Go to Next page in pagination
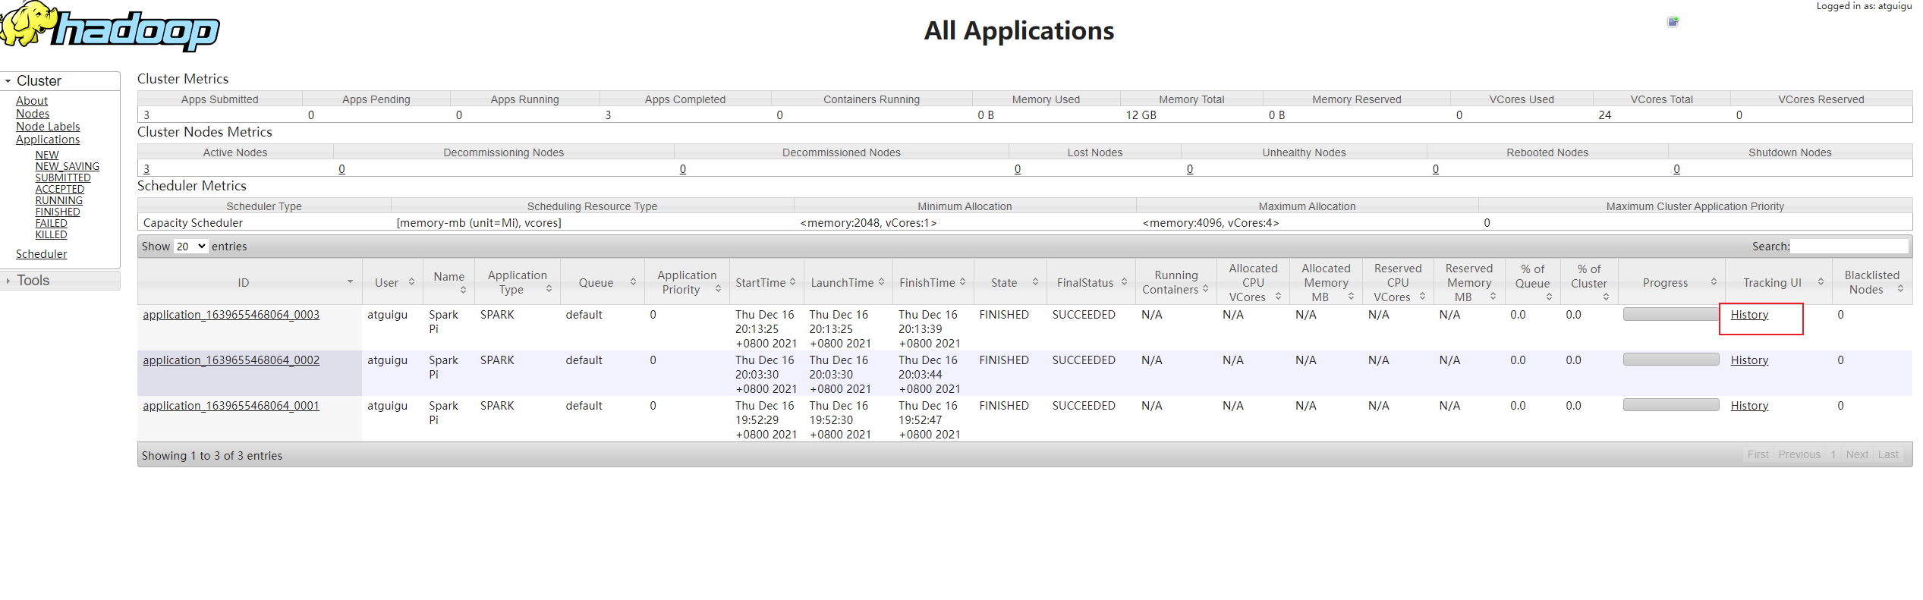This screenshot has width=1923, height=600. click(x=1856, y=454)
